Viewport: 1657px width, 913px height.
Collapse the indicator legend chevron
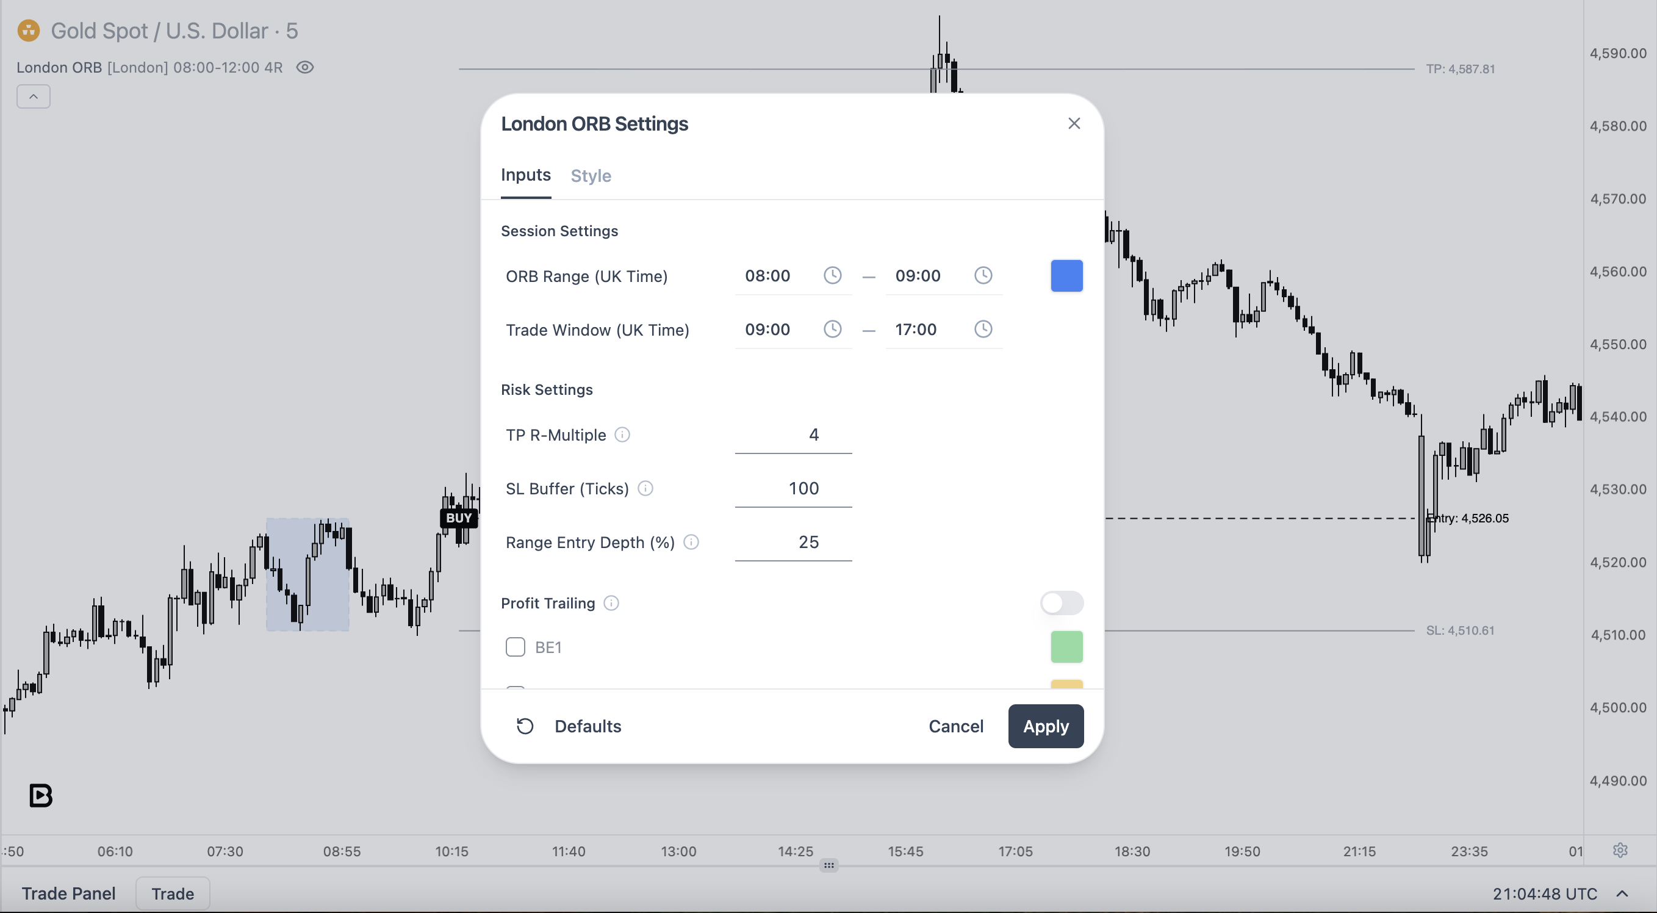pyautogui.click(x=34, y=96)
